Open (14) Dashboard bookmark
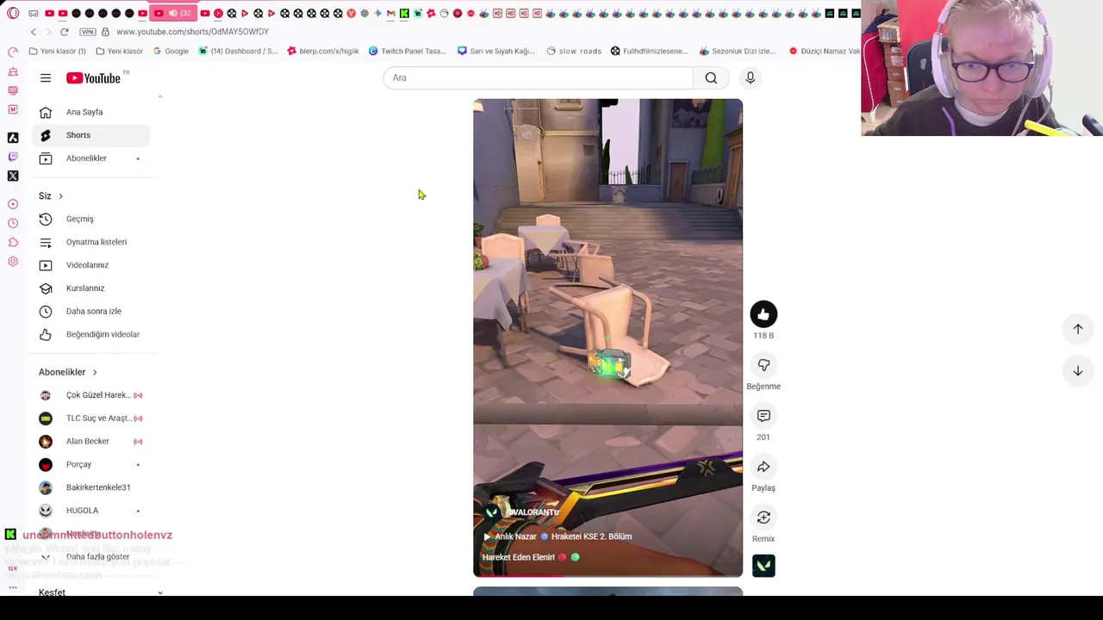This screenshot has height=620, width=1103. (x=238, y=51)
